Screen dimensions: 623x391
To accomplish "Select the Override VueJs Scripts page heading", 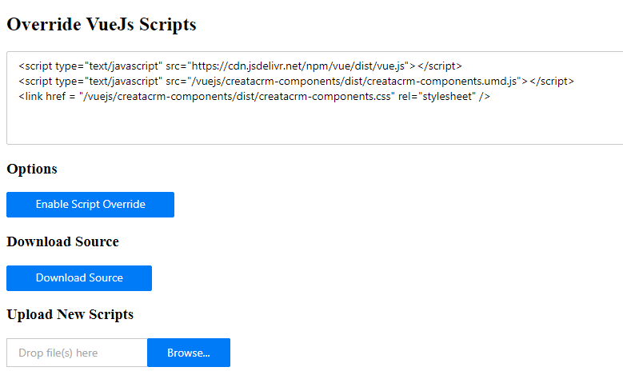I will 102,24.
